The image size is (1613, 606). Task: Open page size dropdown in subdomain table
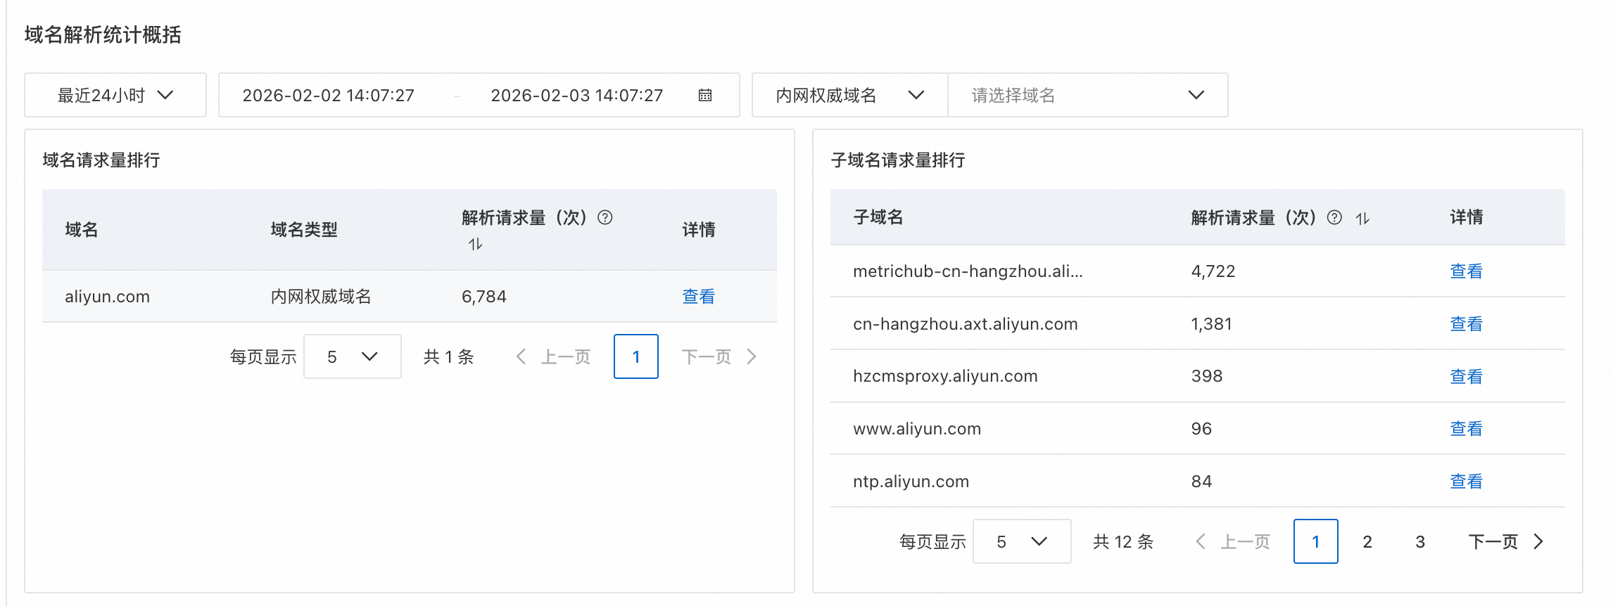(1022, 541)
